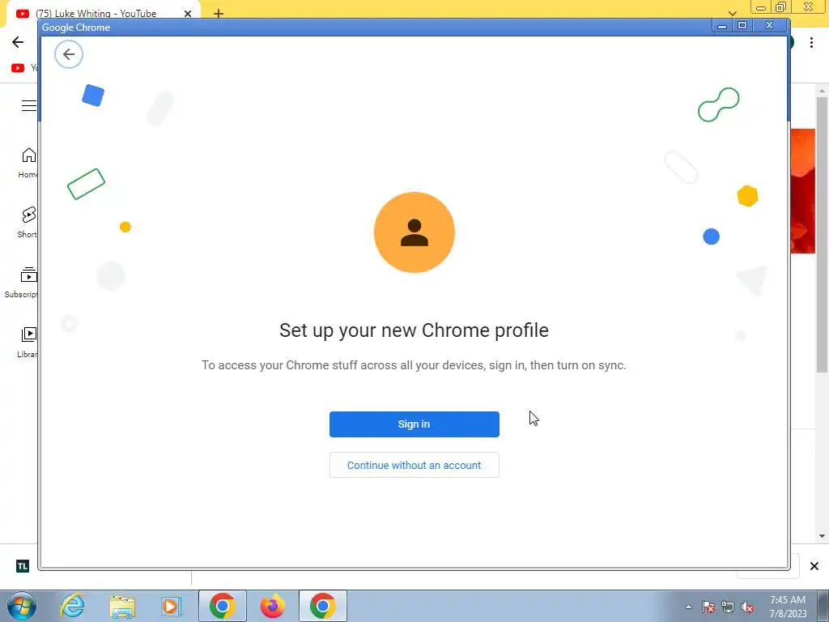Click the orange profile avatar icon
The image size is (829, 622).
click(x=414, y=232)
